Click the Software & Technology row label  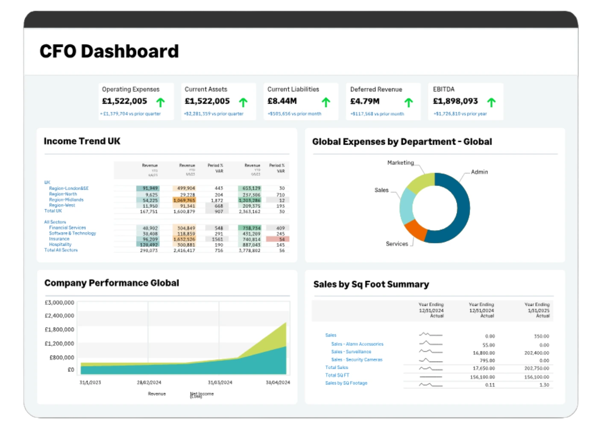[x=73, y=233]
